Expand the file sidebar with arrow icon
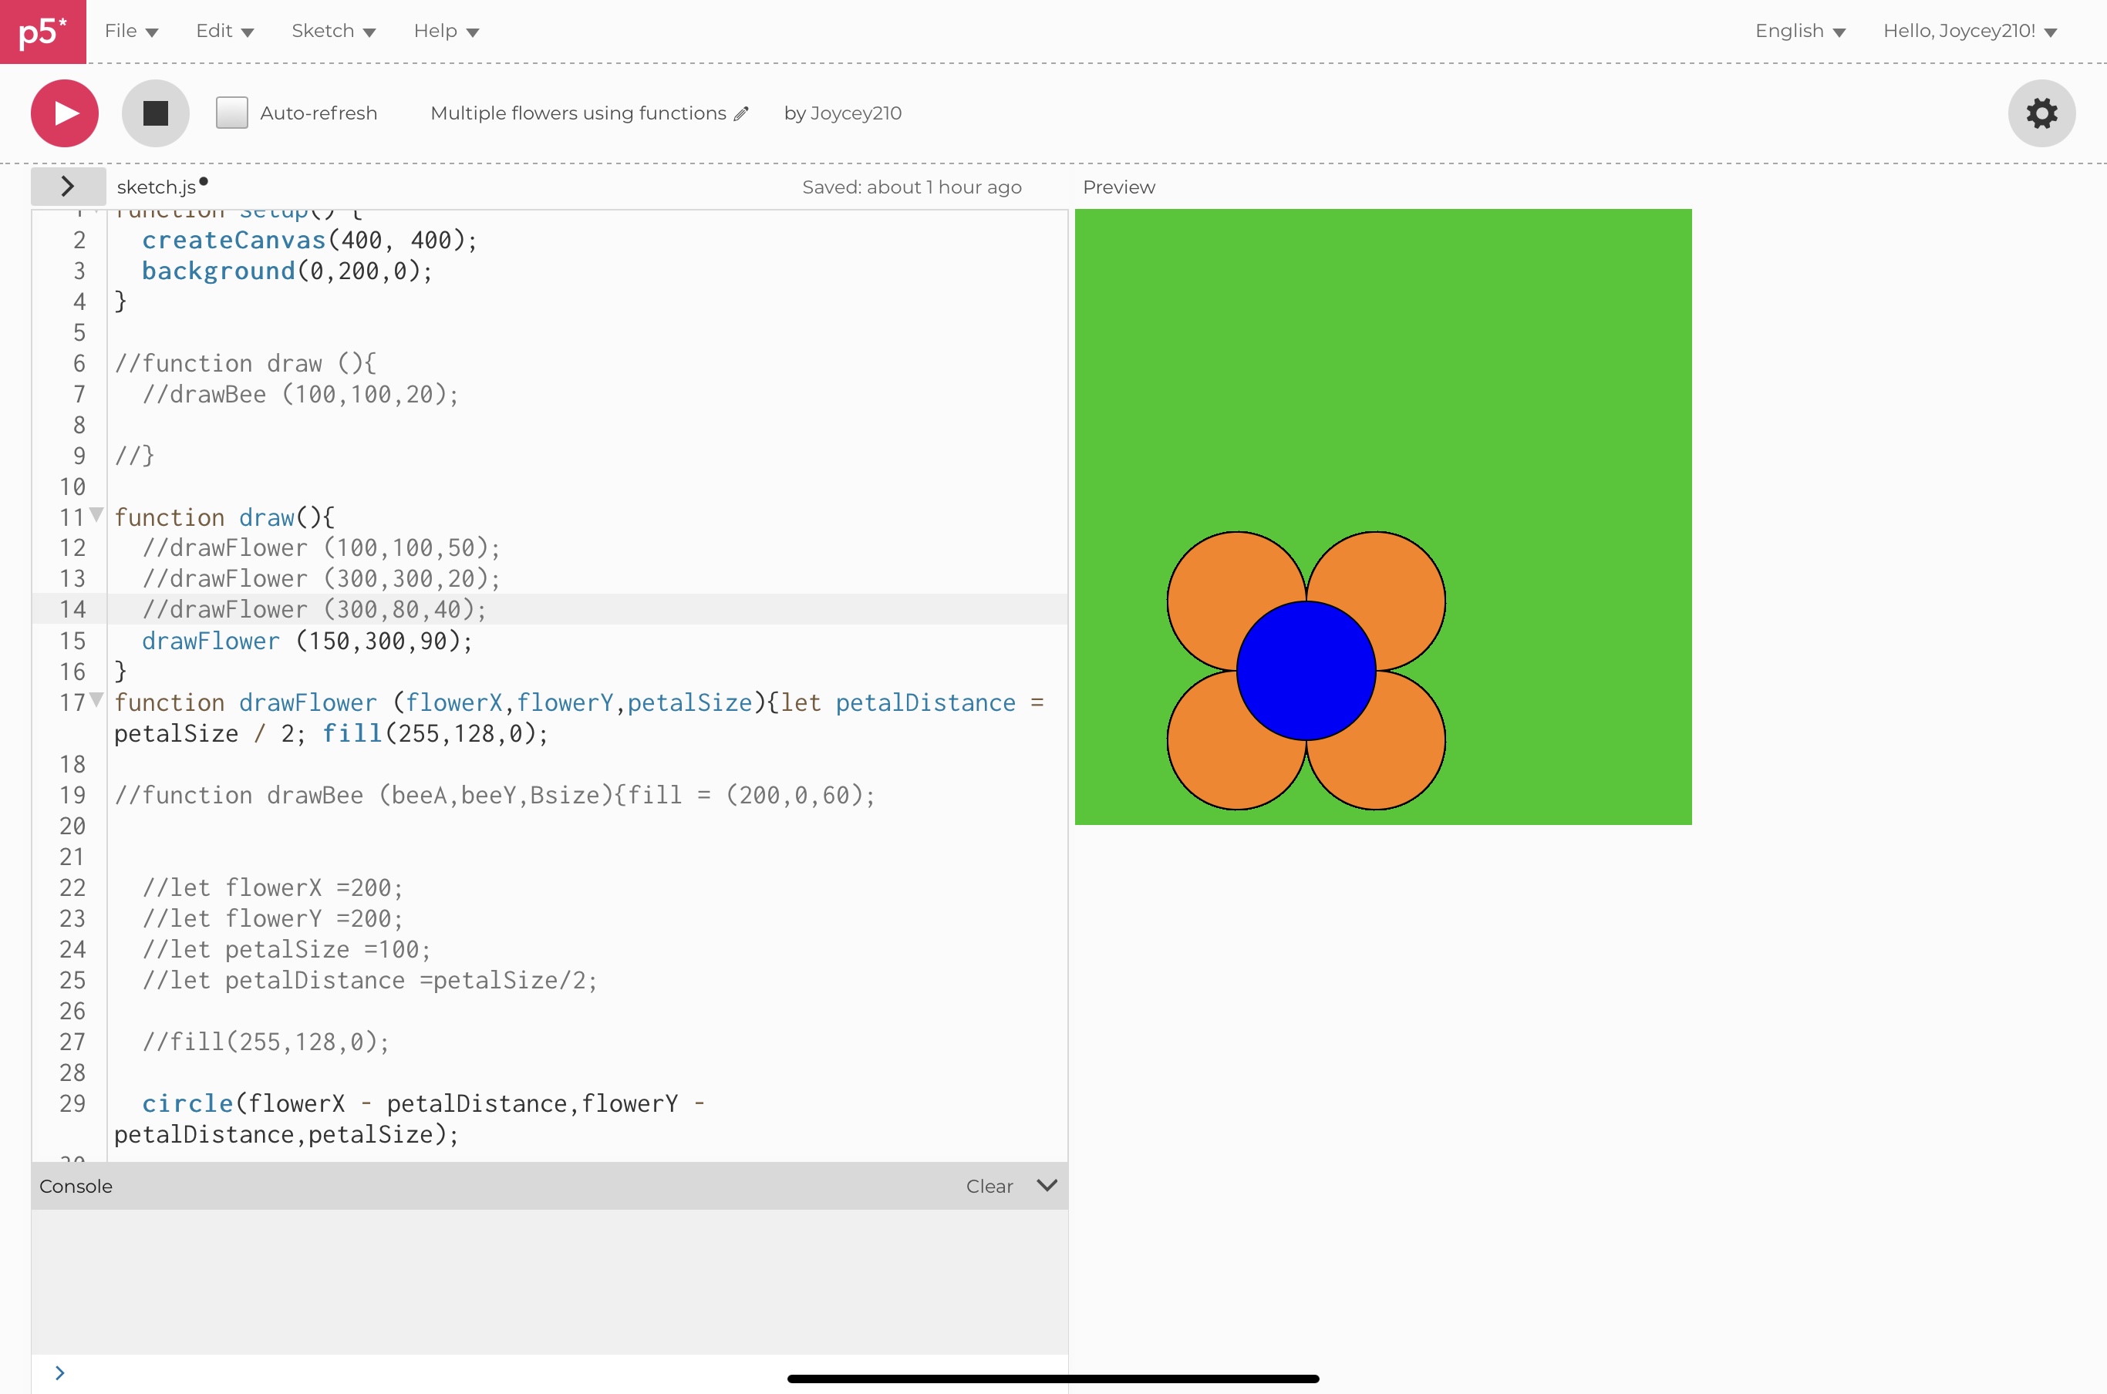The image size is (2107, 1394). tap(68, 187)
